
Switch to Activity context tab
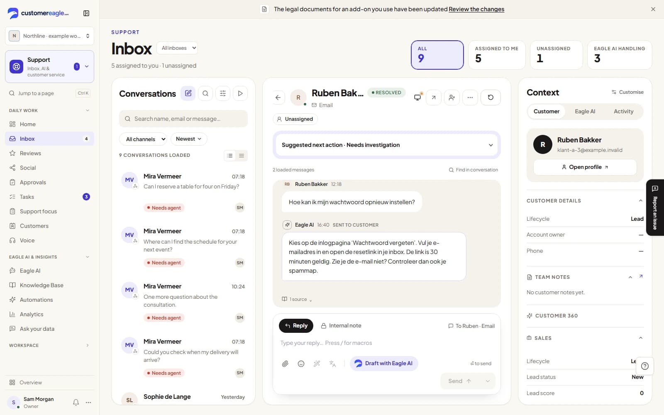point(623,111)
